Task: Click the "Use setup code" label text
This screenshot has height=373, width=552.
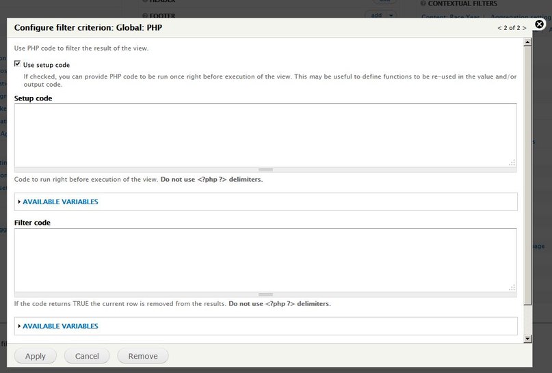Action: click(x=47, y=65)
